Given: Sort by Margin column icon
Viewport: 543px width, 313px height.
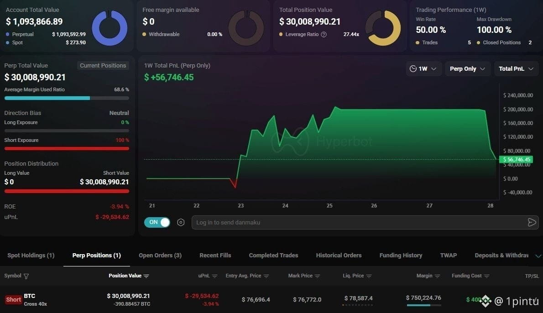Looking at the screenshot, I should pos(438,276).
